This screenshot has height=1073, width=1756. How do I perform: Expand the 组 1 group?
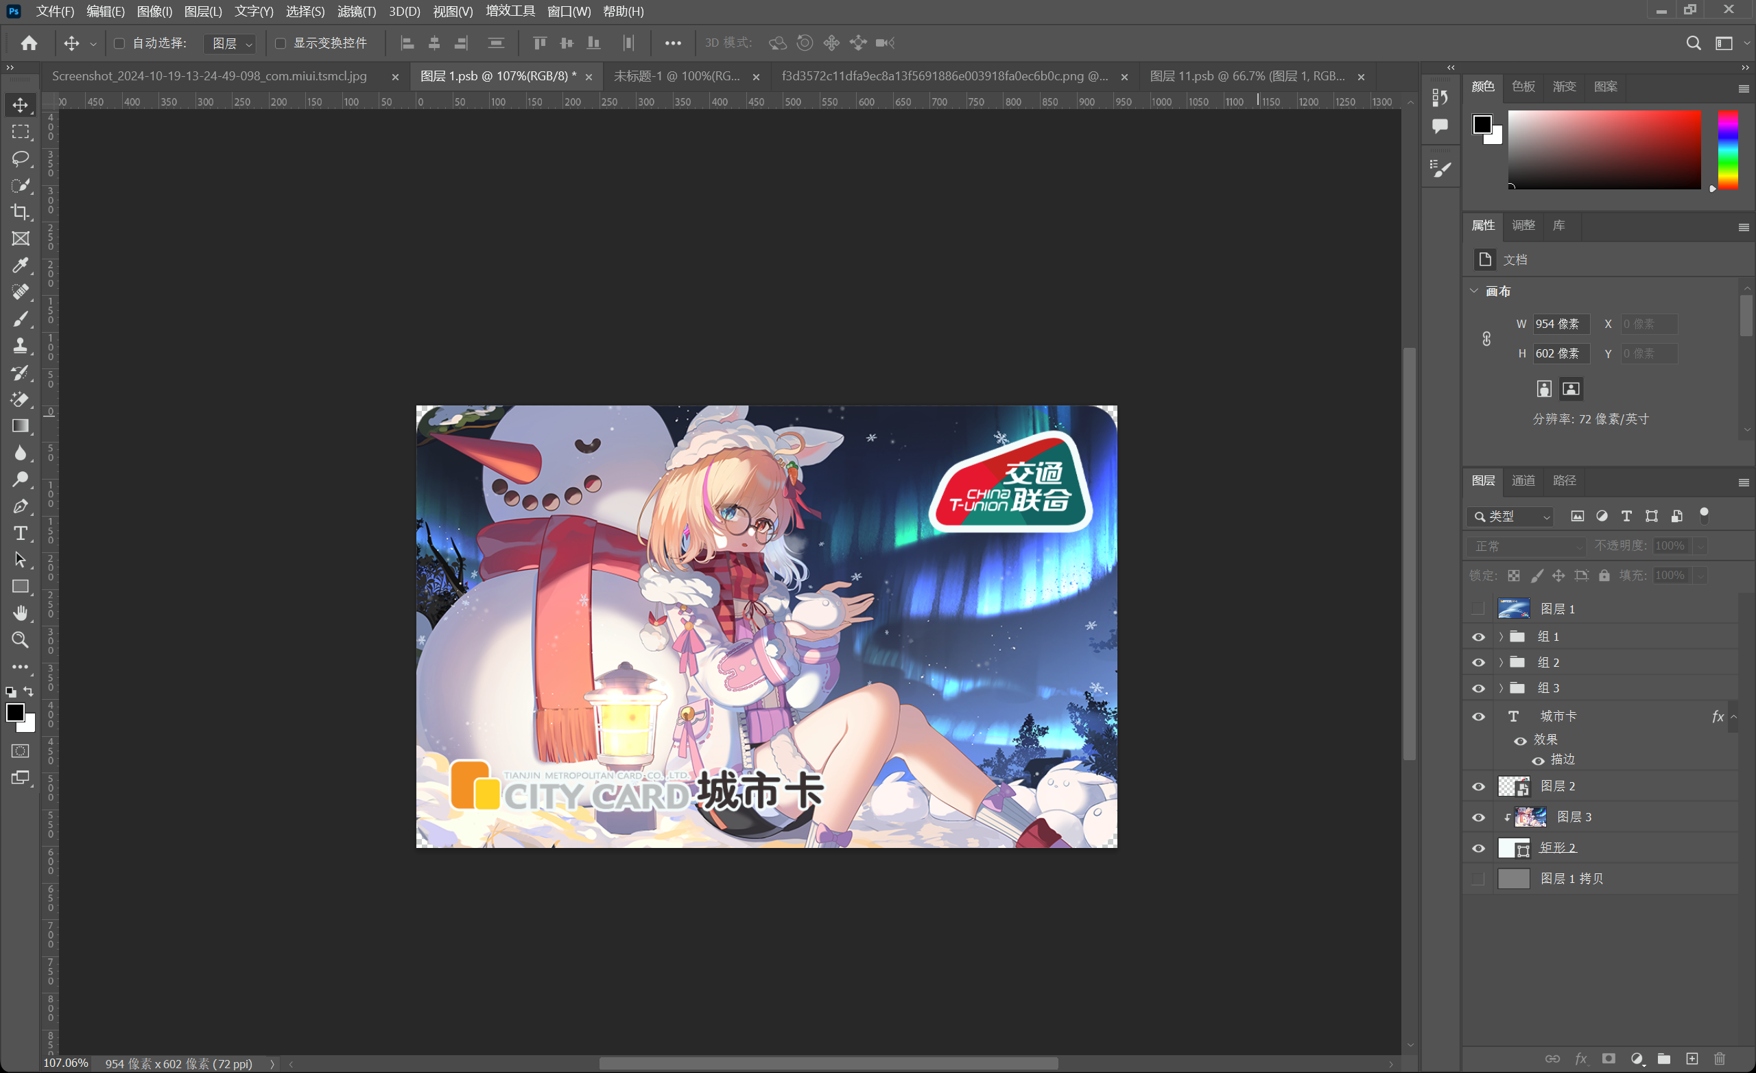(1501, 636)
